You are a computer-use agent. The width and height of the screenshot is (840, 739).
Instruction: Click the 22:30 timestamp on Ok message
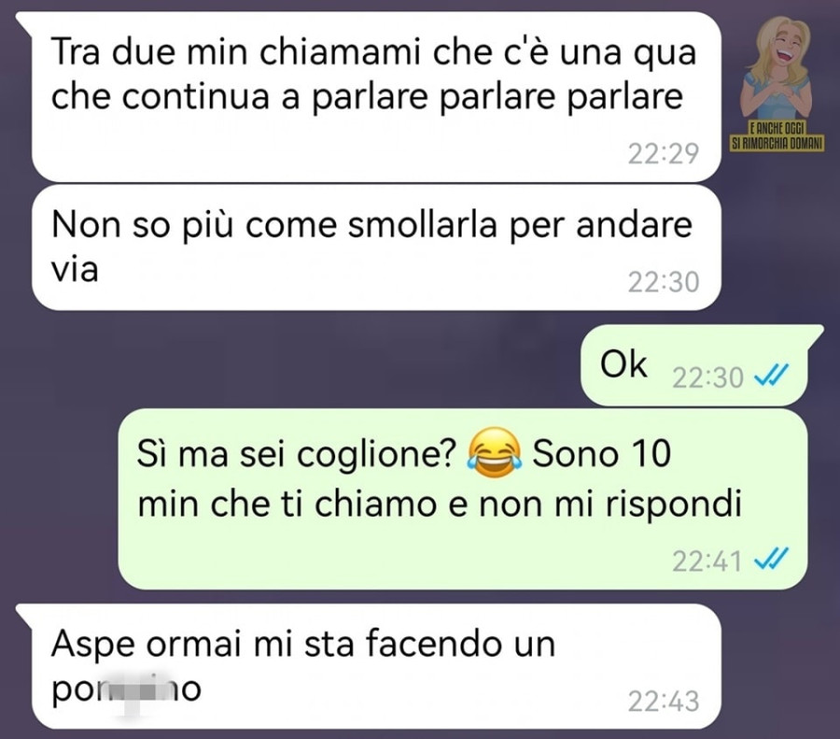[x=707, y=377]
